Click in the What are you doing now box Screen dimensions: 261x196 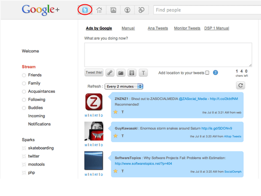(x=168, y=55)
